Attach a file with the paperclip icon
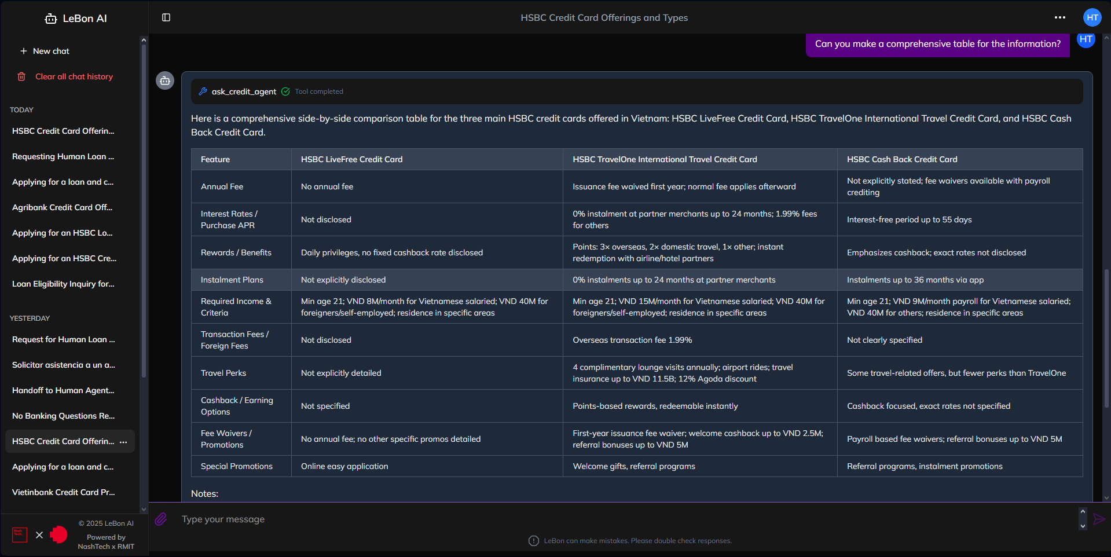 [161, 519]
